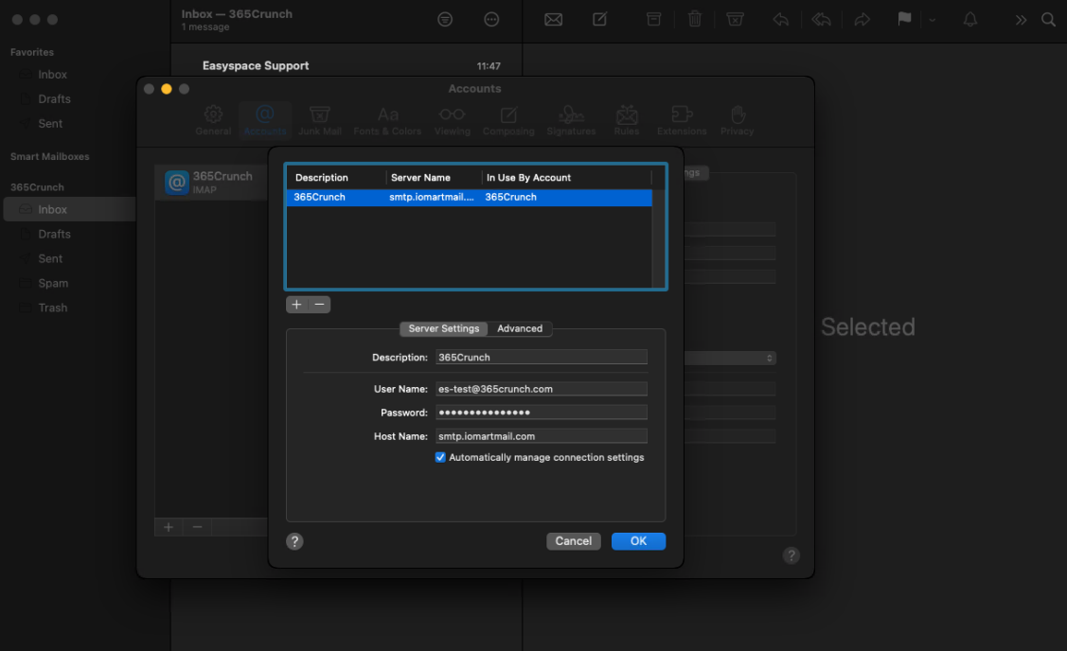Click the filter icon in the message list header
This screenshot has height=651, width=1067.
click(x=445, y=19)
